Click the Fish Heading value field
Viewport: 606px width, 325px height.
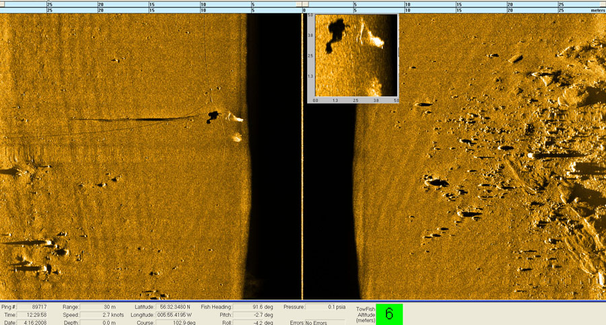point(254,307)
